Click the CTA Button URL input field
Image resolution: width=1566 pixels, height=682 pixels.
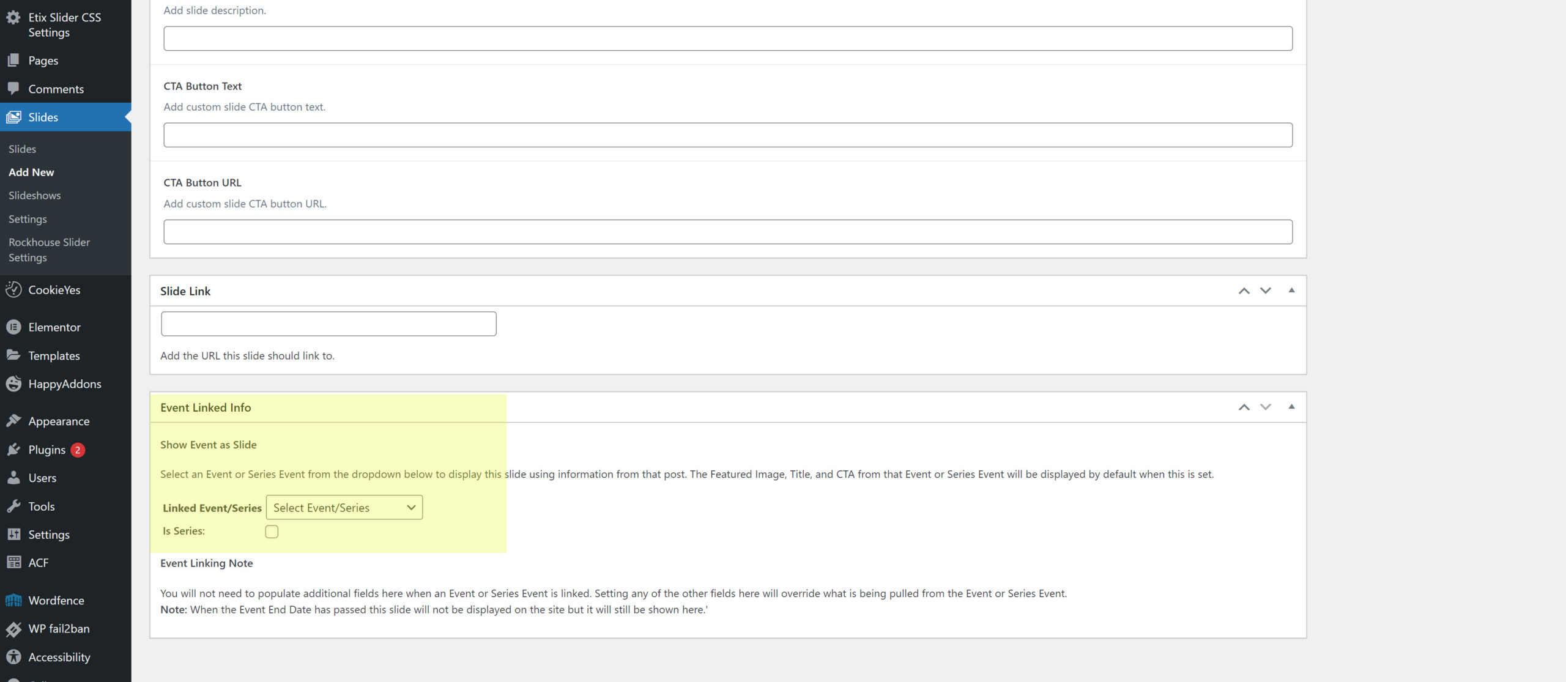(727, 232)
